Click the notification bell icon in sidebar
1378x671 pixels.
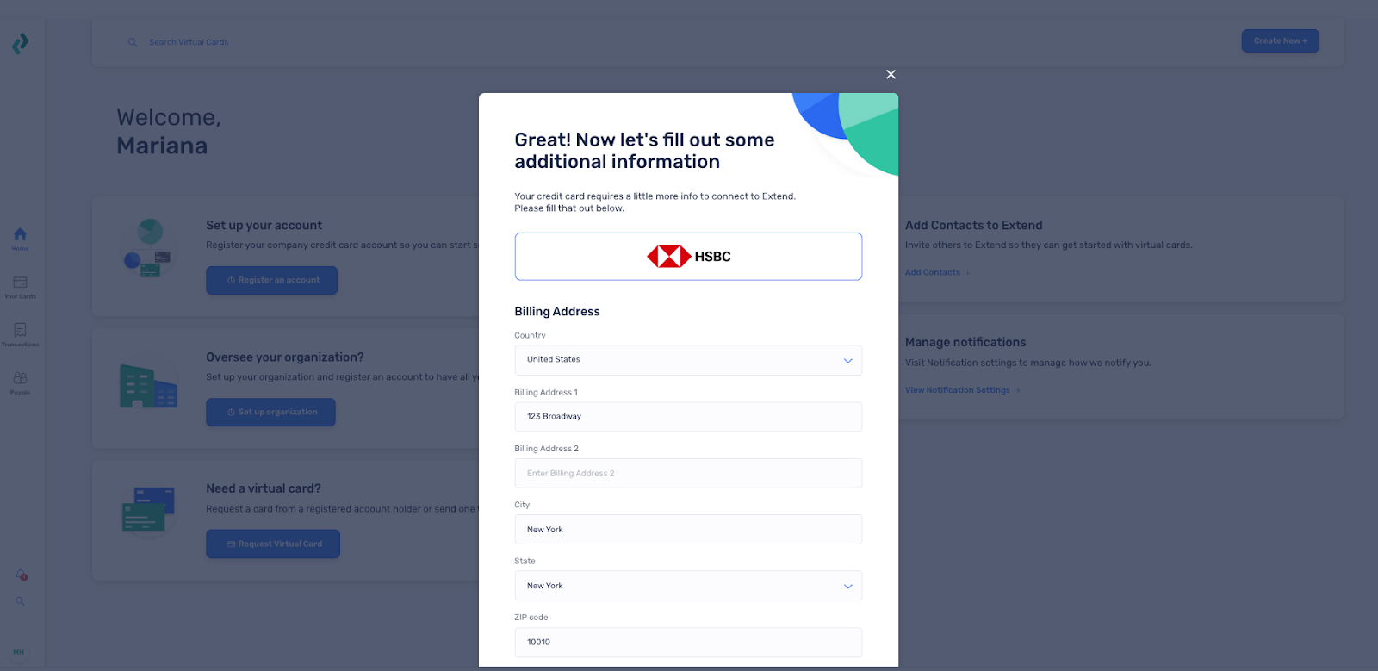[22, 575]
